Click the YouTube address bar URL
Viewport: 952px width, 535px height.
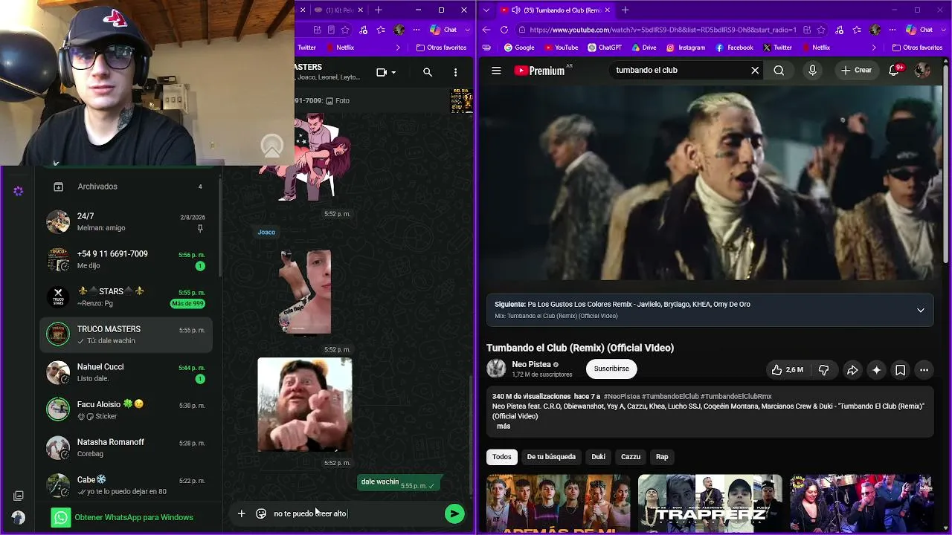tap(663, 30)
